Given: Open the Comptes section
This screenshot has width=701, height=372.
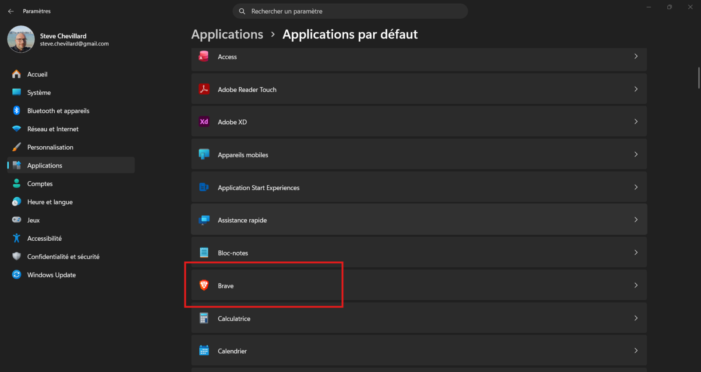Looking at the screenshot, I should (71, 183).
